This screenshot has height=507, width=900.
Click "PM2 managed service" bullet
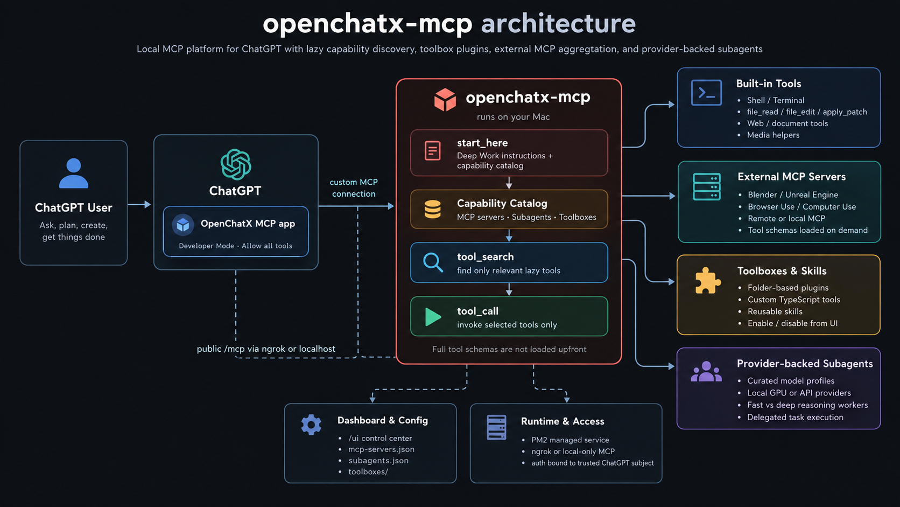570,440
